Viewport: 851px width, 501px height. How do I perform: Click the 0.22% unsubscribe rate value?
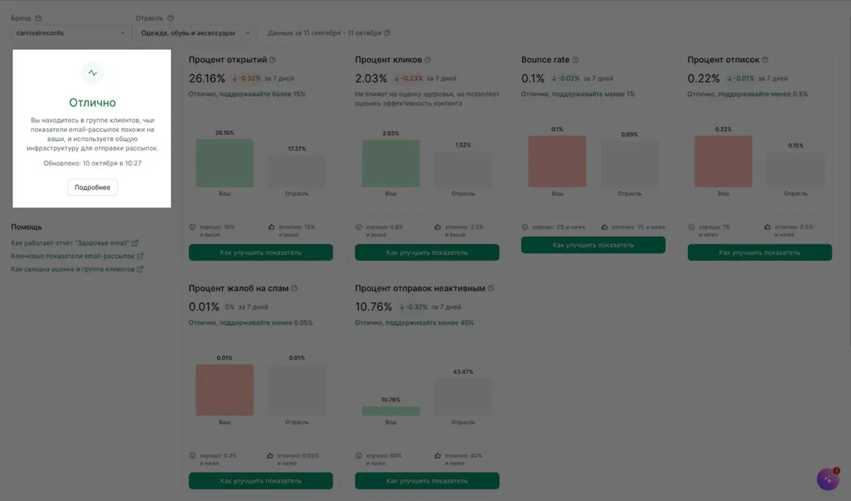pos(704,78)
